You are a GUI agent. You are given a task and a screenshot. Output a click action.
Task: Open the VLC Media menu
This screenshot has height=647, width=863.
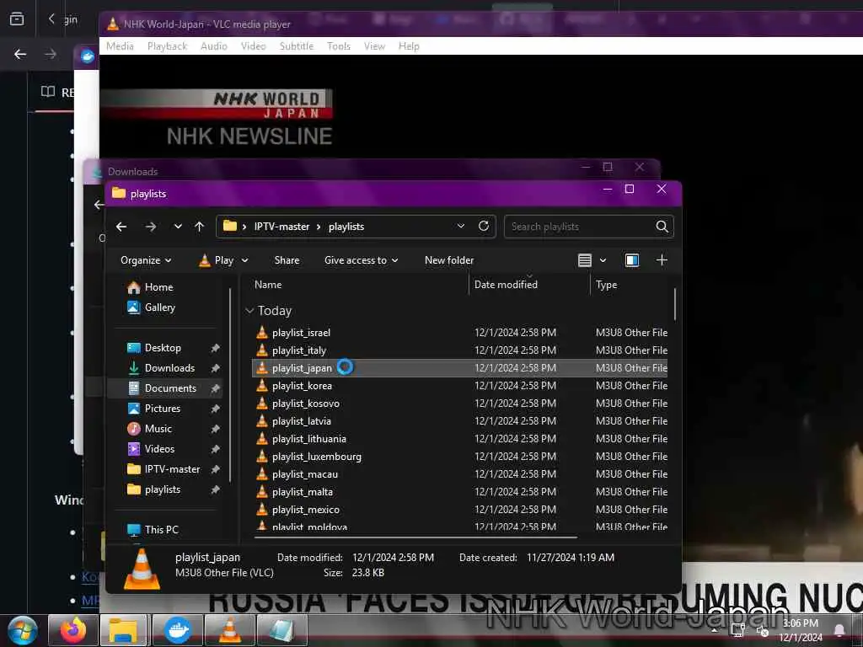pos(120,46)
